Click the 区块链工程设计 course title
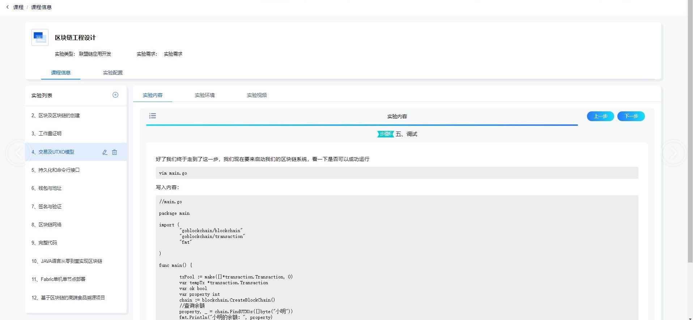The height and width of the screenshot is (320, 693). pos(75,38)
